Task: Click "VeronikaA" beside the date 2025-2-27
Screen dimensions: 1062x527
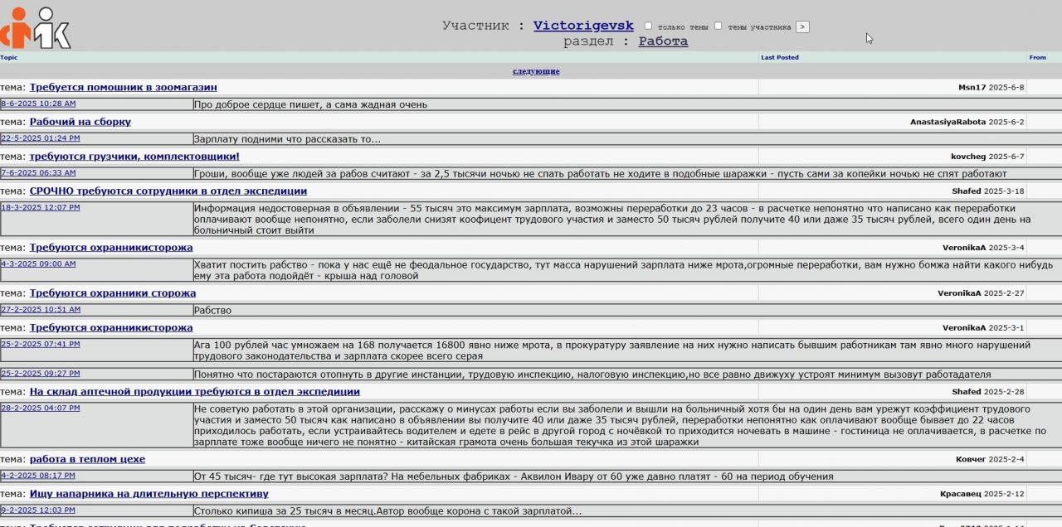Action: (x=959, y=293)
